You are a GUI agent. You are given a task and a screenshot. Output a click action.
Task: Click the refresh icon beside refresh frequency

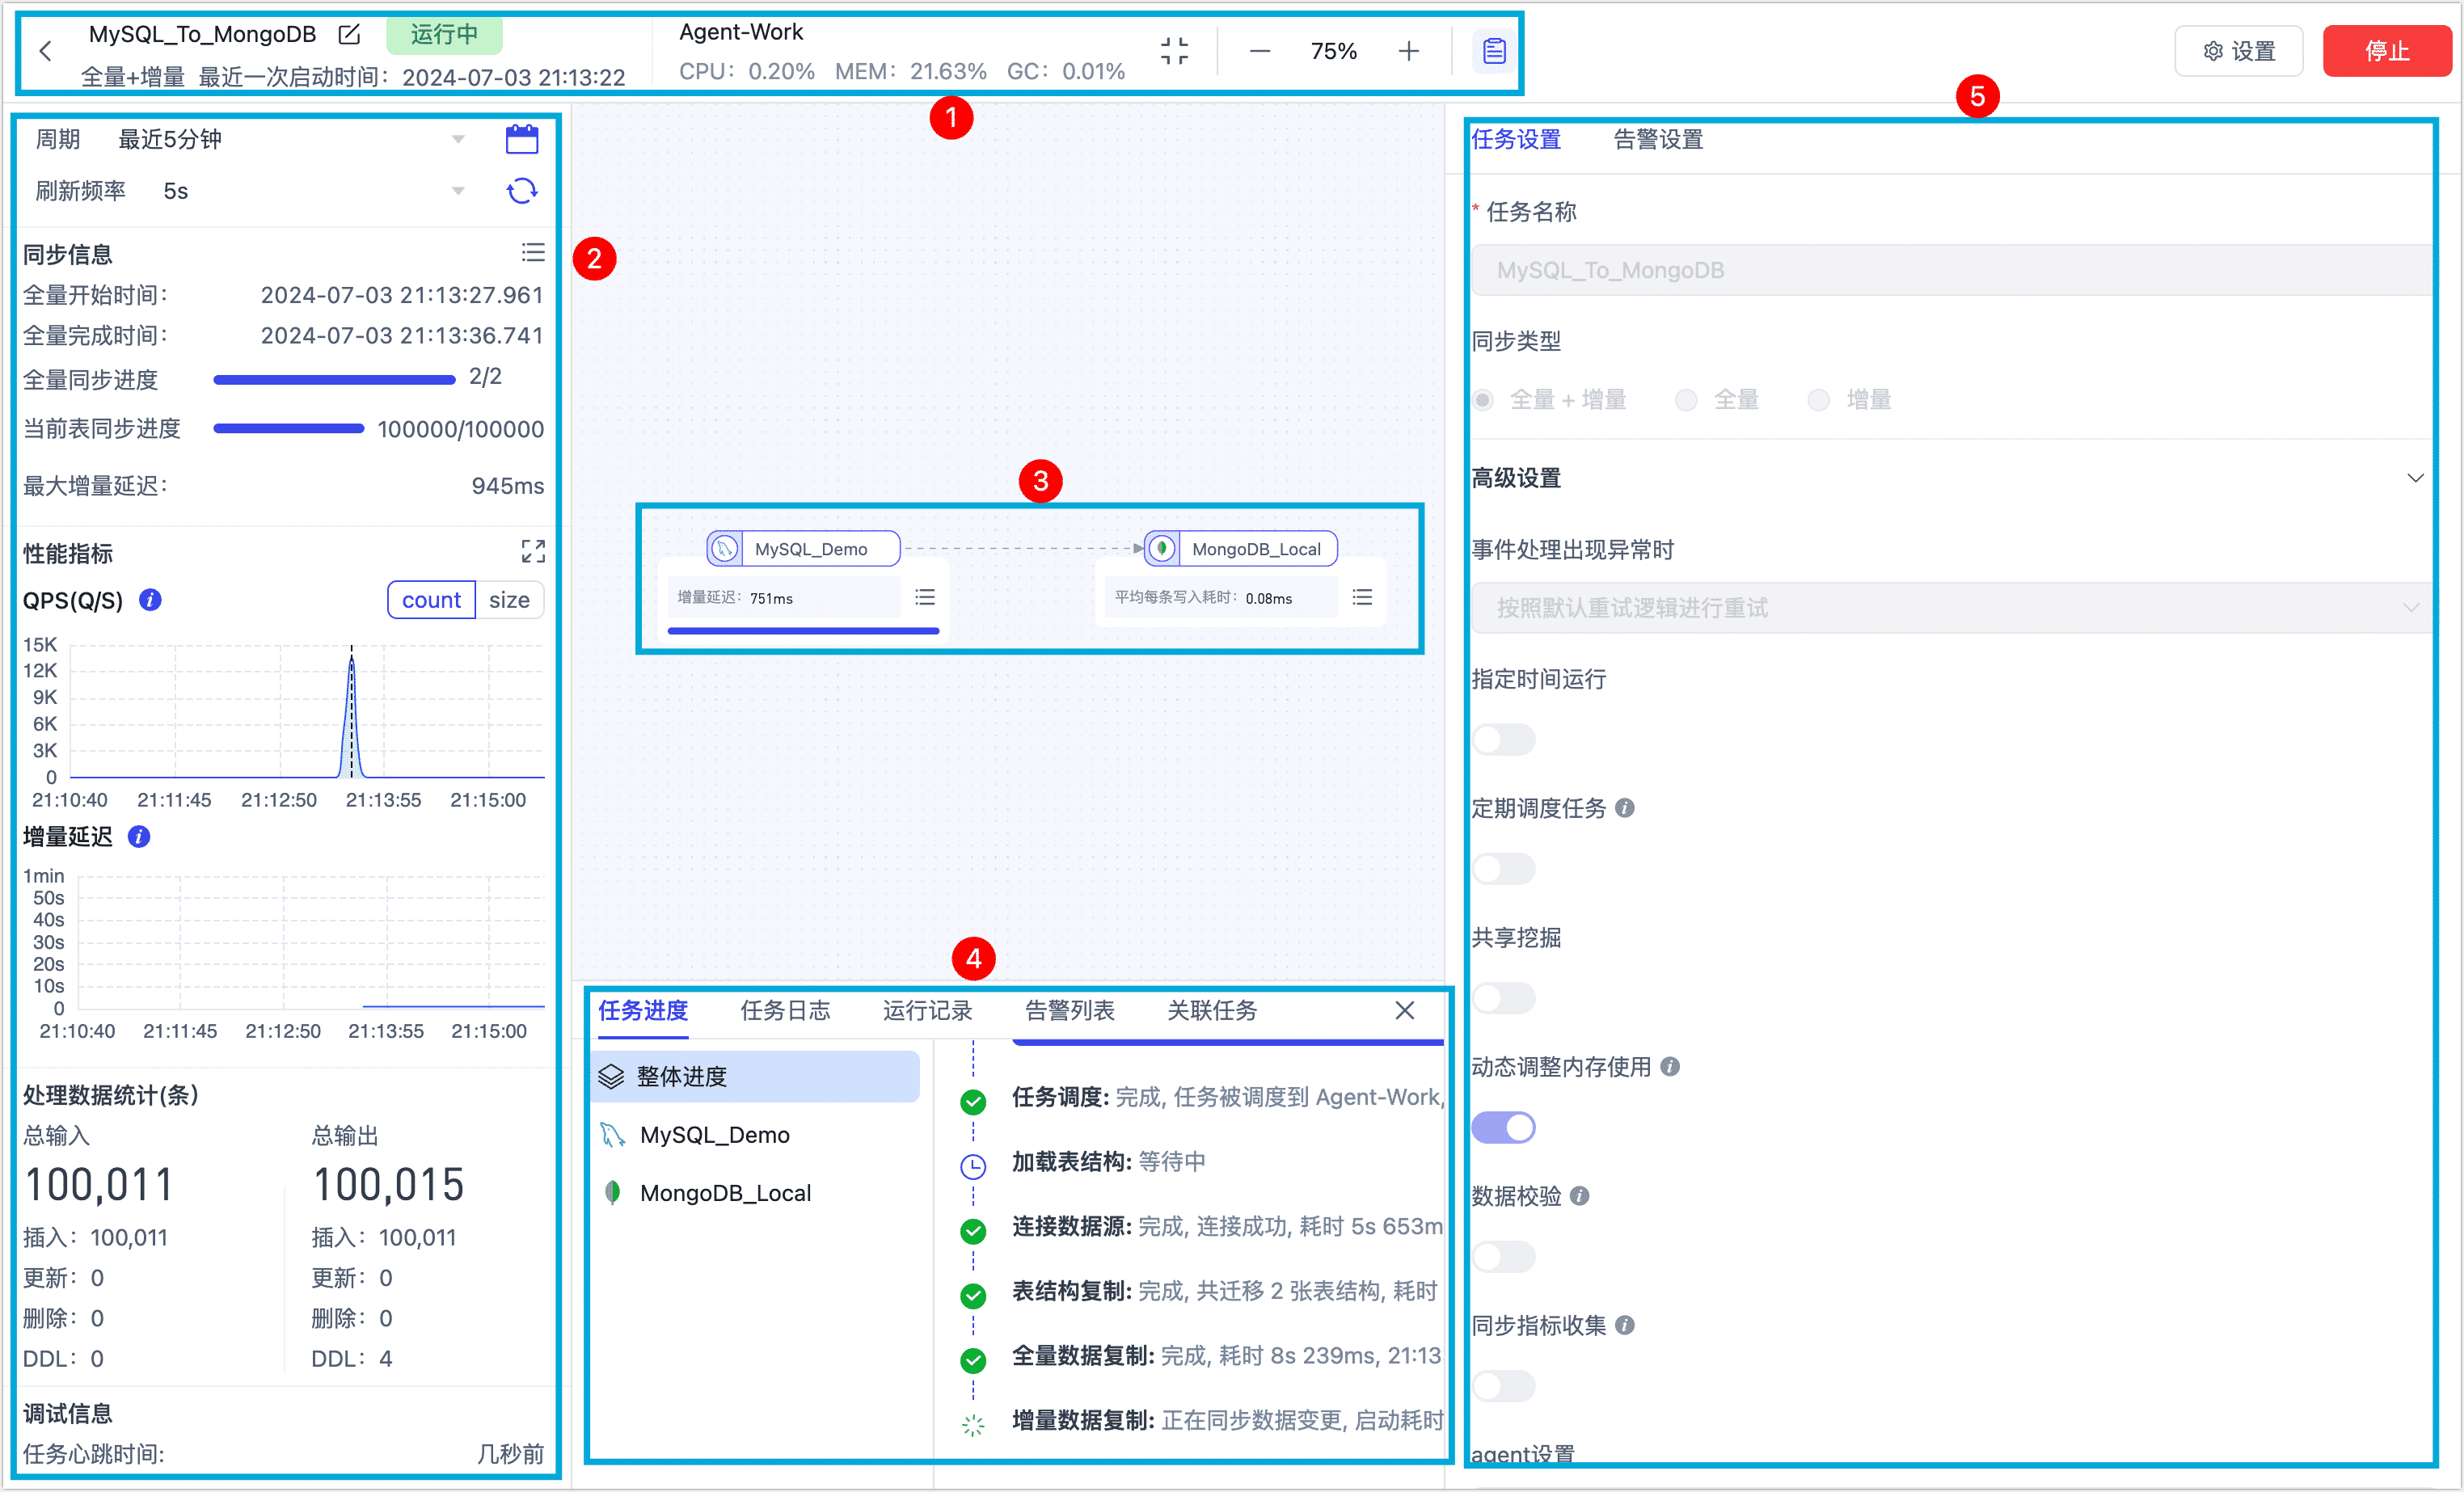[x=521, y=191]
